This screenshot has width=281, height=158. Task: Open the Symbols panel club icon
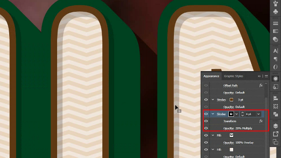[275, 12]
